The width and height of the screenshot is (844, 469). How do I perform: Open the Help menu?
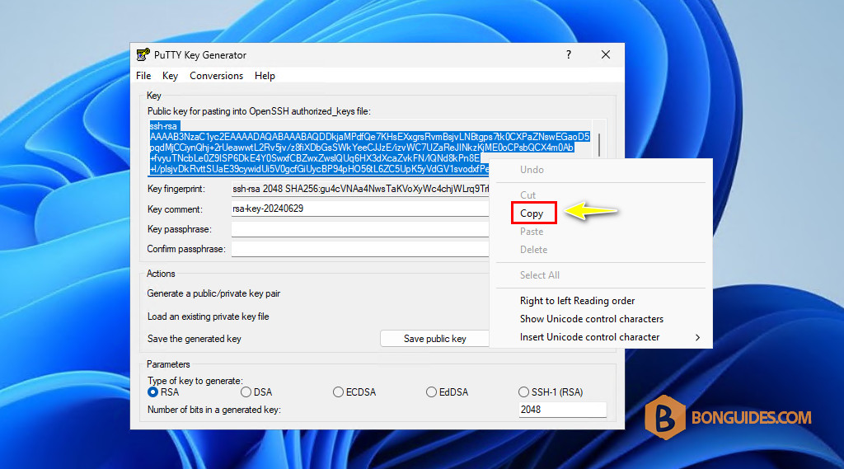coord(265,76)
